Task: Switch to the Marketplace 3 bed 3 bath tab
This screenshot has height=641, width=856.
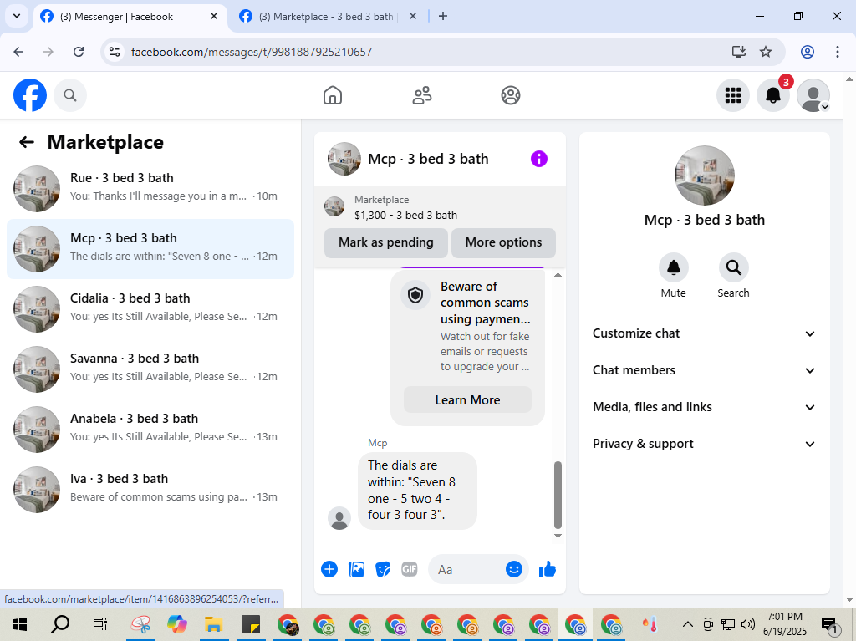Action: (329, 17)
